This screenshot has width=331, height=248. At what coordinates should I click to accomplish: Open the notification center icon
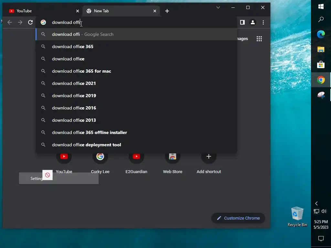(321, 239)
